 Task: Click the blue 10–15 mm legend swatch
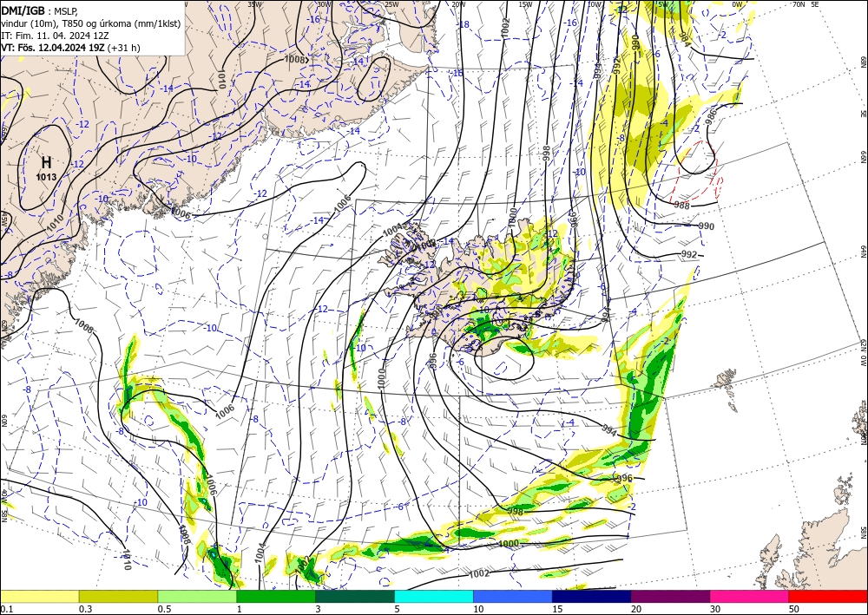click(513, 596)
